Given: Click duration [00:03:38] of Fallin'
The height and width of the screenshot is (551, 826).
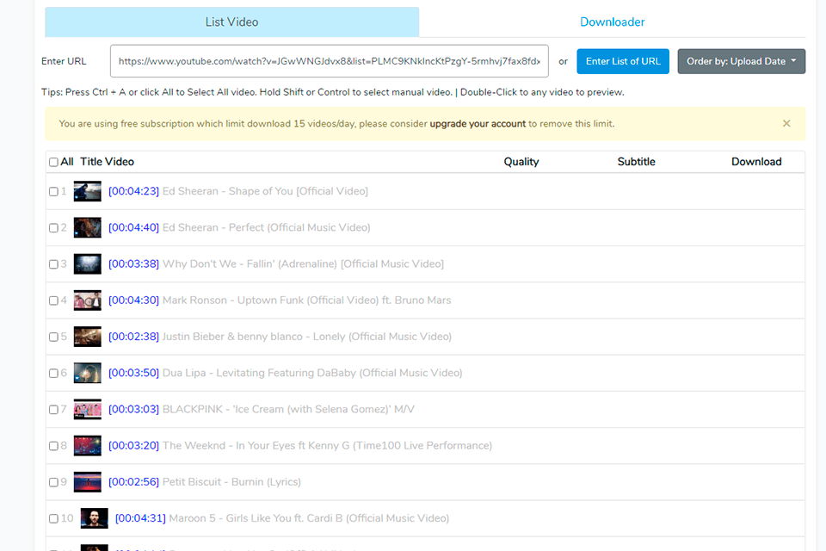Looking at the screenshot, I should 134,264.
